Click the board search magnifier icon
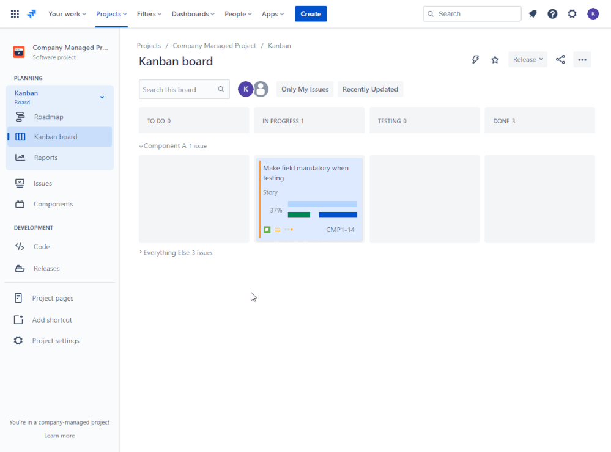The height and width of the screenshot is (452, 611). pyautogui.click(x=221, y=89)
